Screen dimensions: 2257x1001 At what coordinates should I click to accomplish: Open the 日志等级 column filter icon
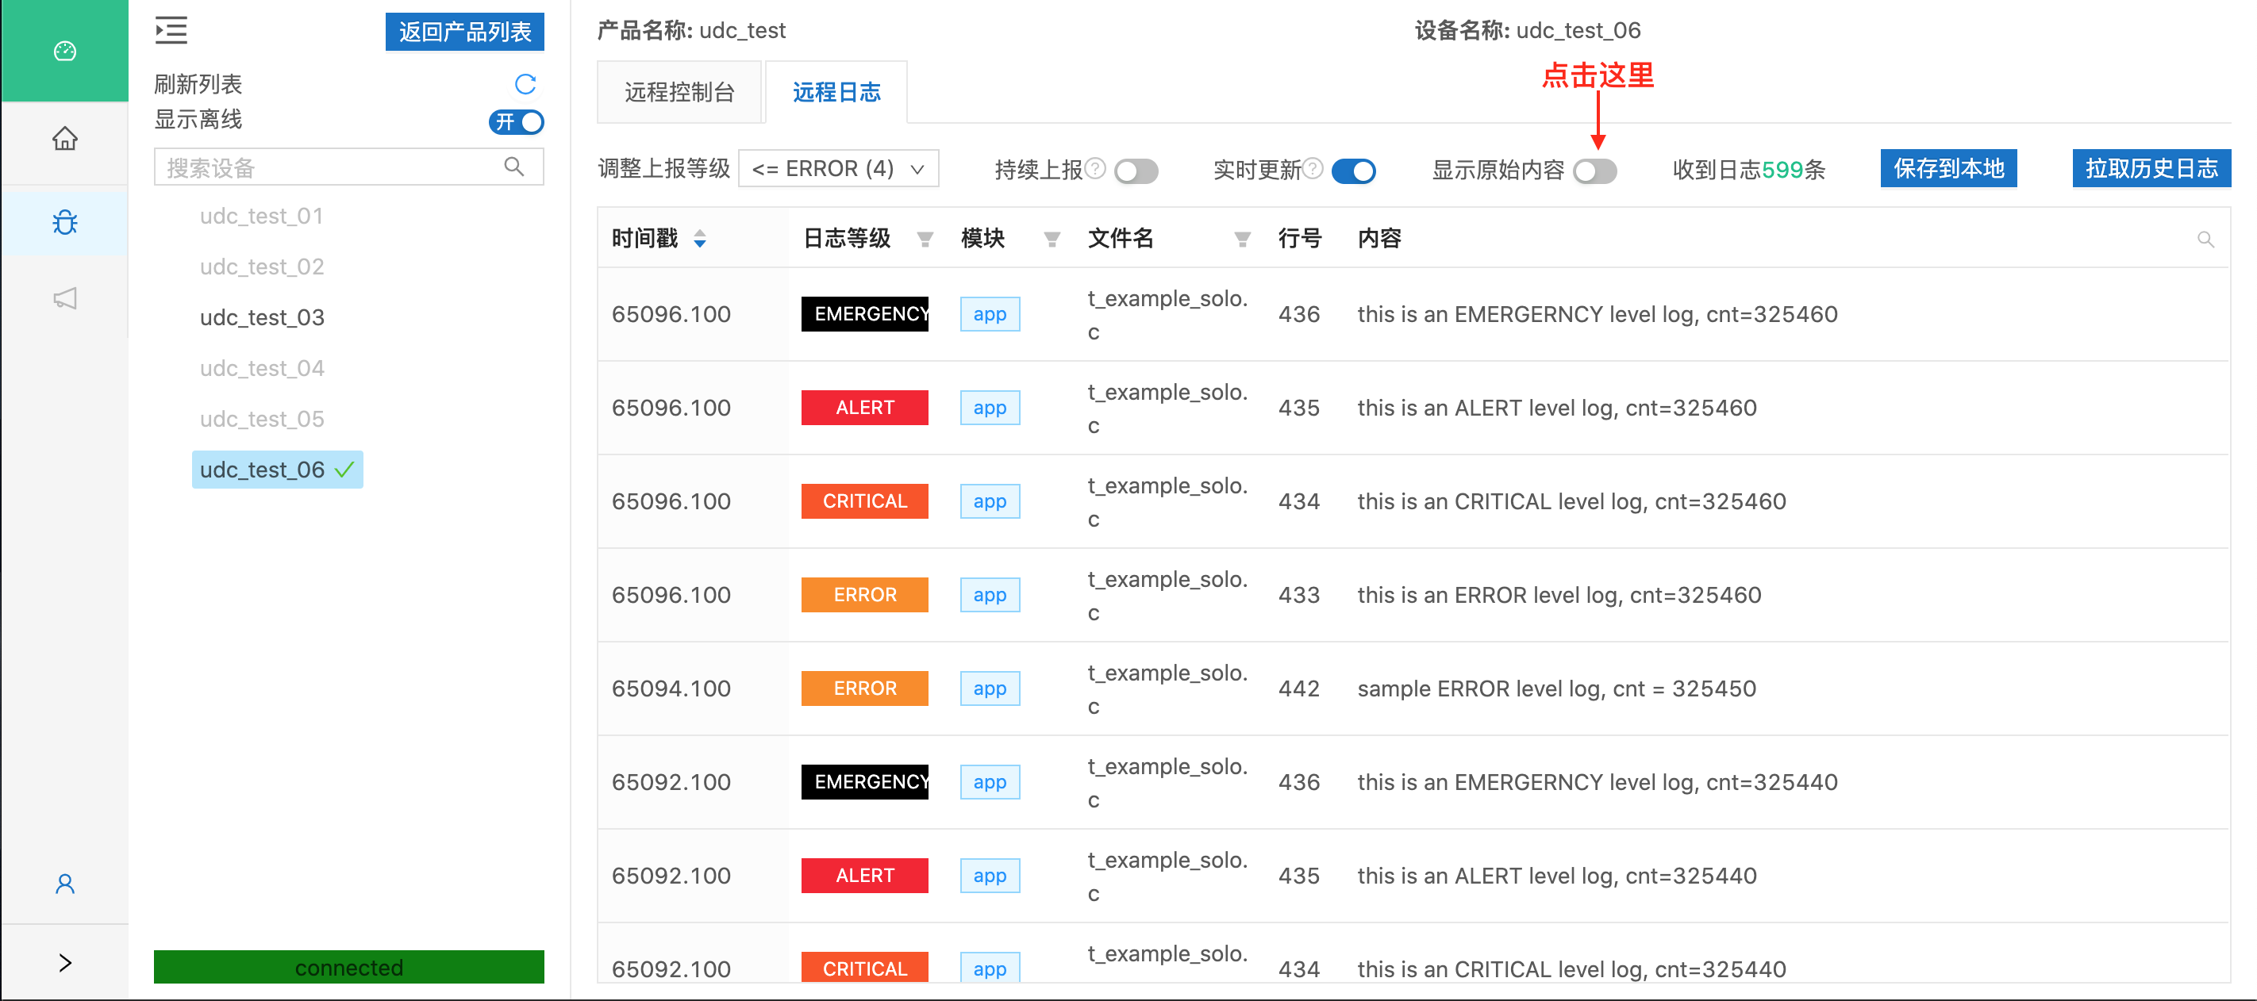[925, 239]
